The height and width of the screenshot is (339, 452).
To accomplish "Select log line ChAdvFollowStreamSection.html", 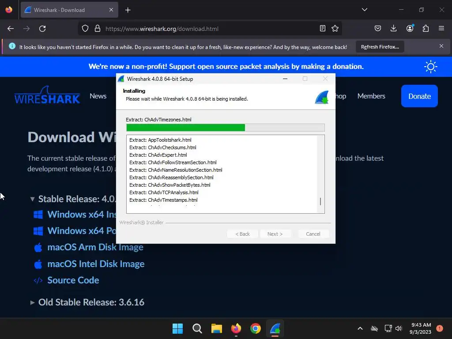I will point(173,162).
